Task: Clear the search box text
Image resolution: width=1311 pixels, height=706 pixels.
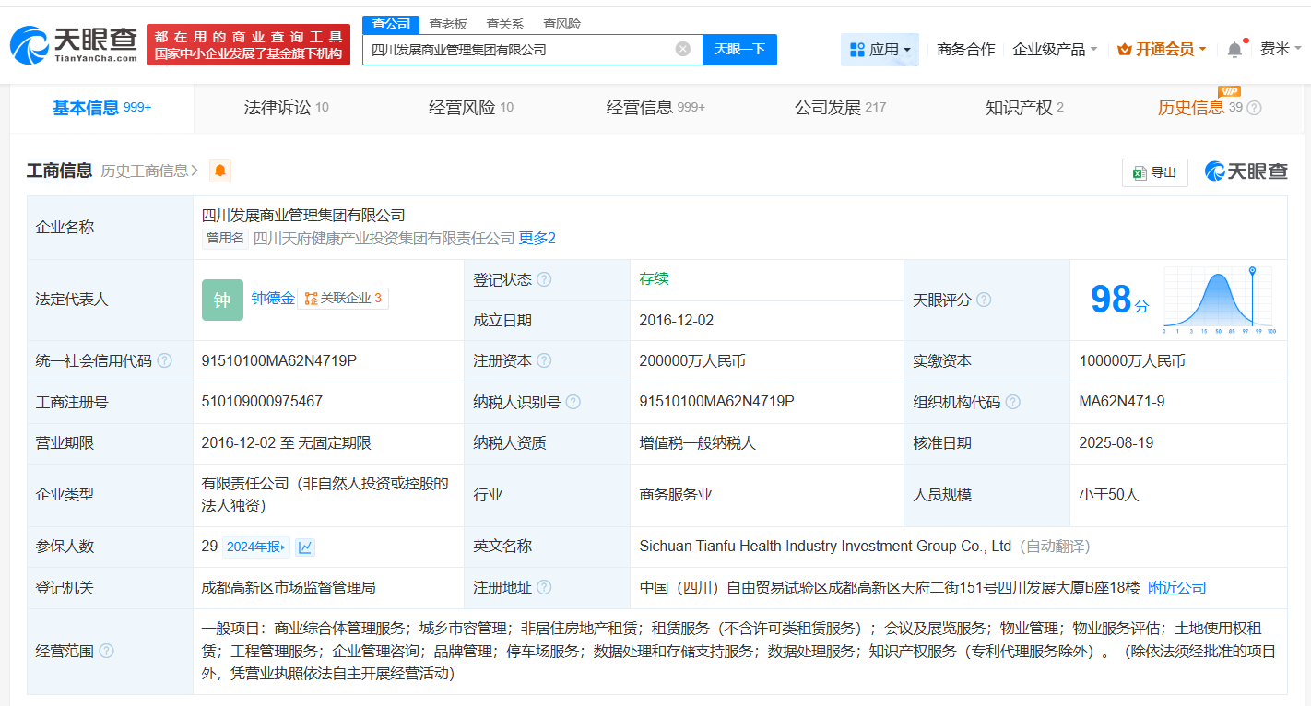Action: 682,49
